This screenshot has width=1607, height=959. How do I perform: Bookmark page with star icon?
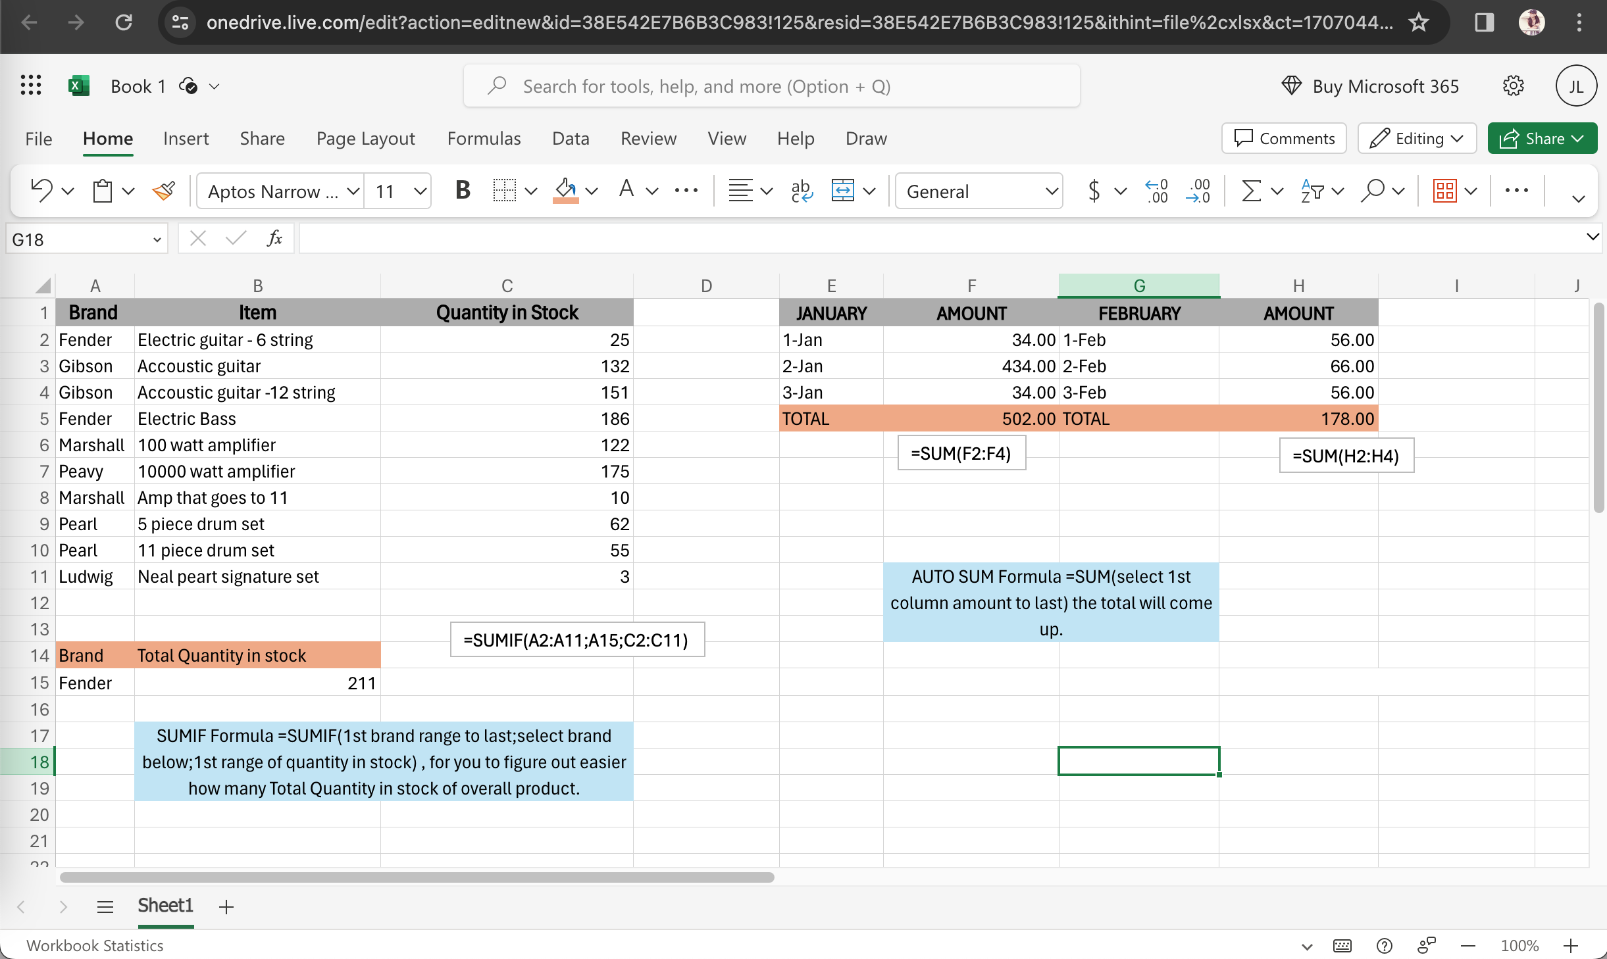[1418, 23]
